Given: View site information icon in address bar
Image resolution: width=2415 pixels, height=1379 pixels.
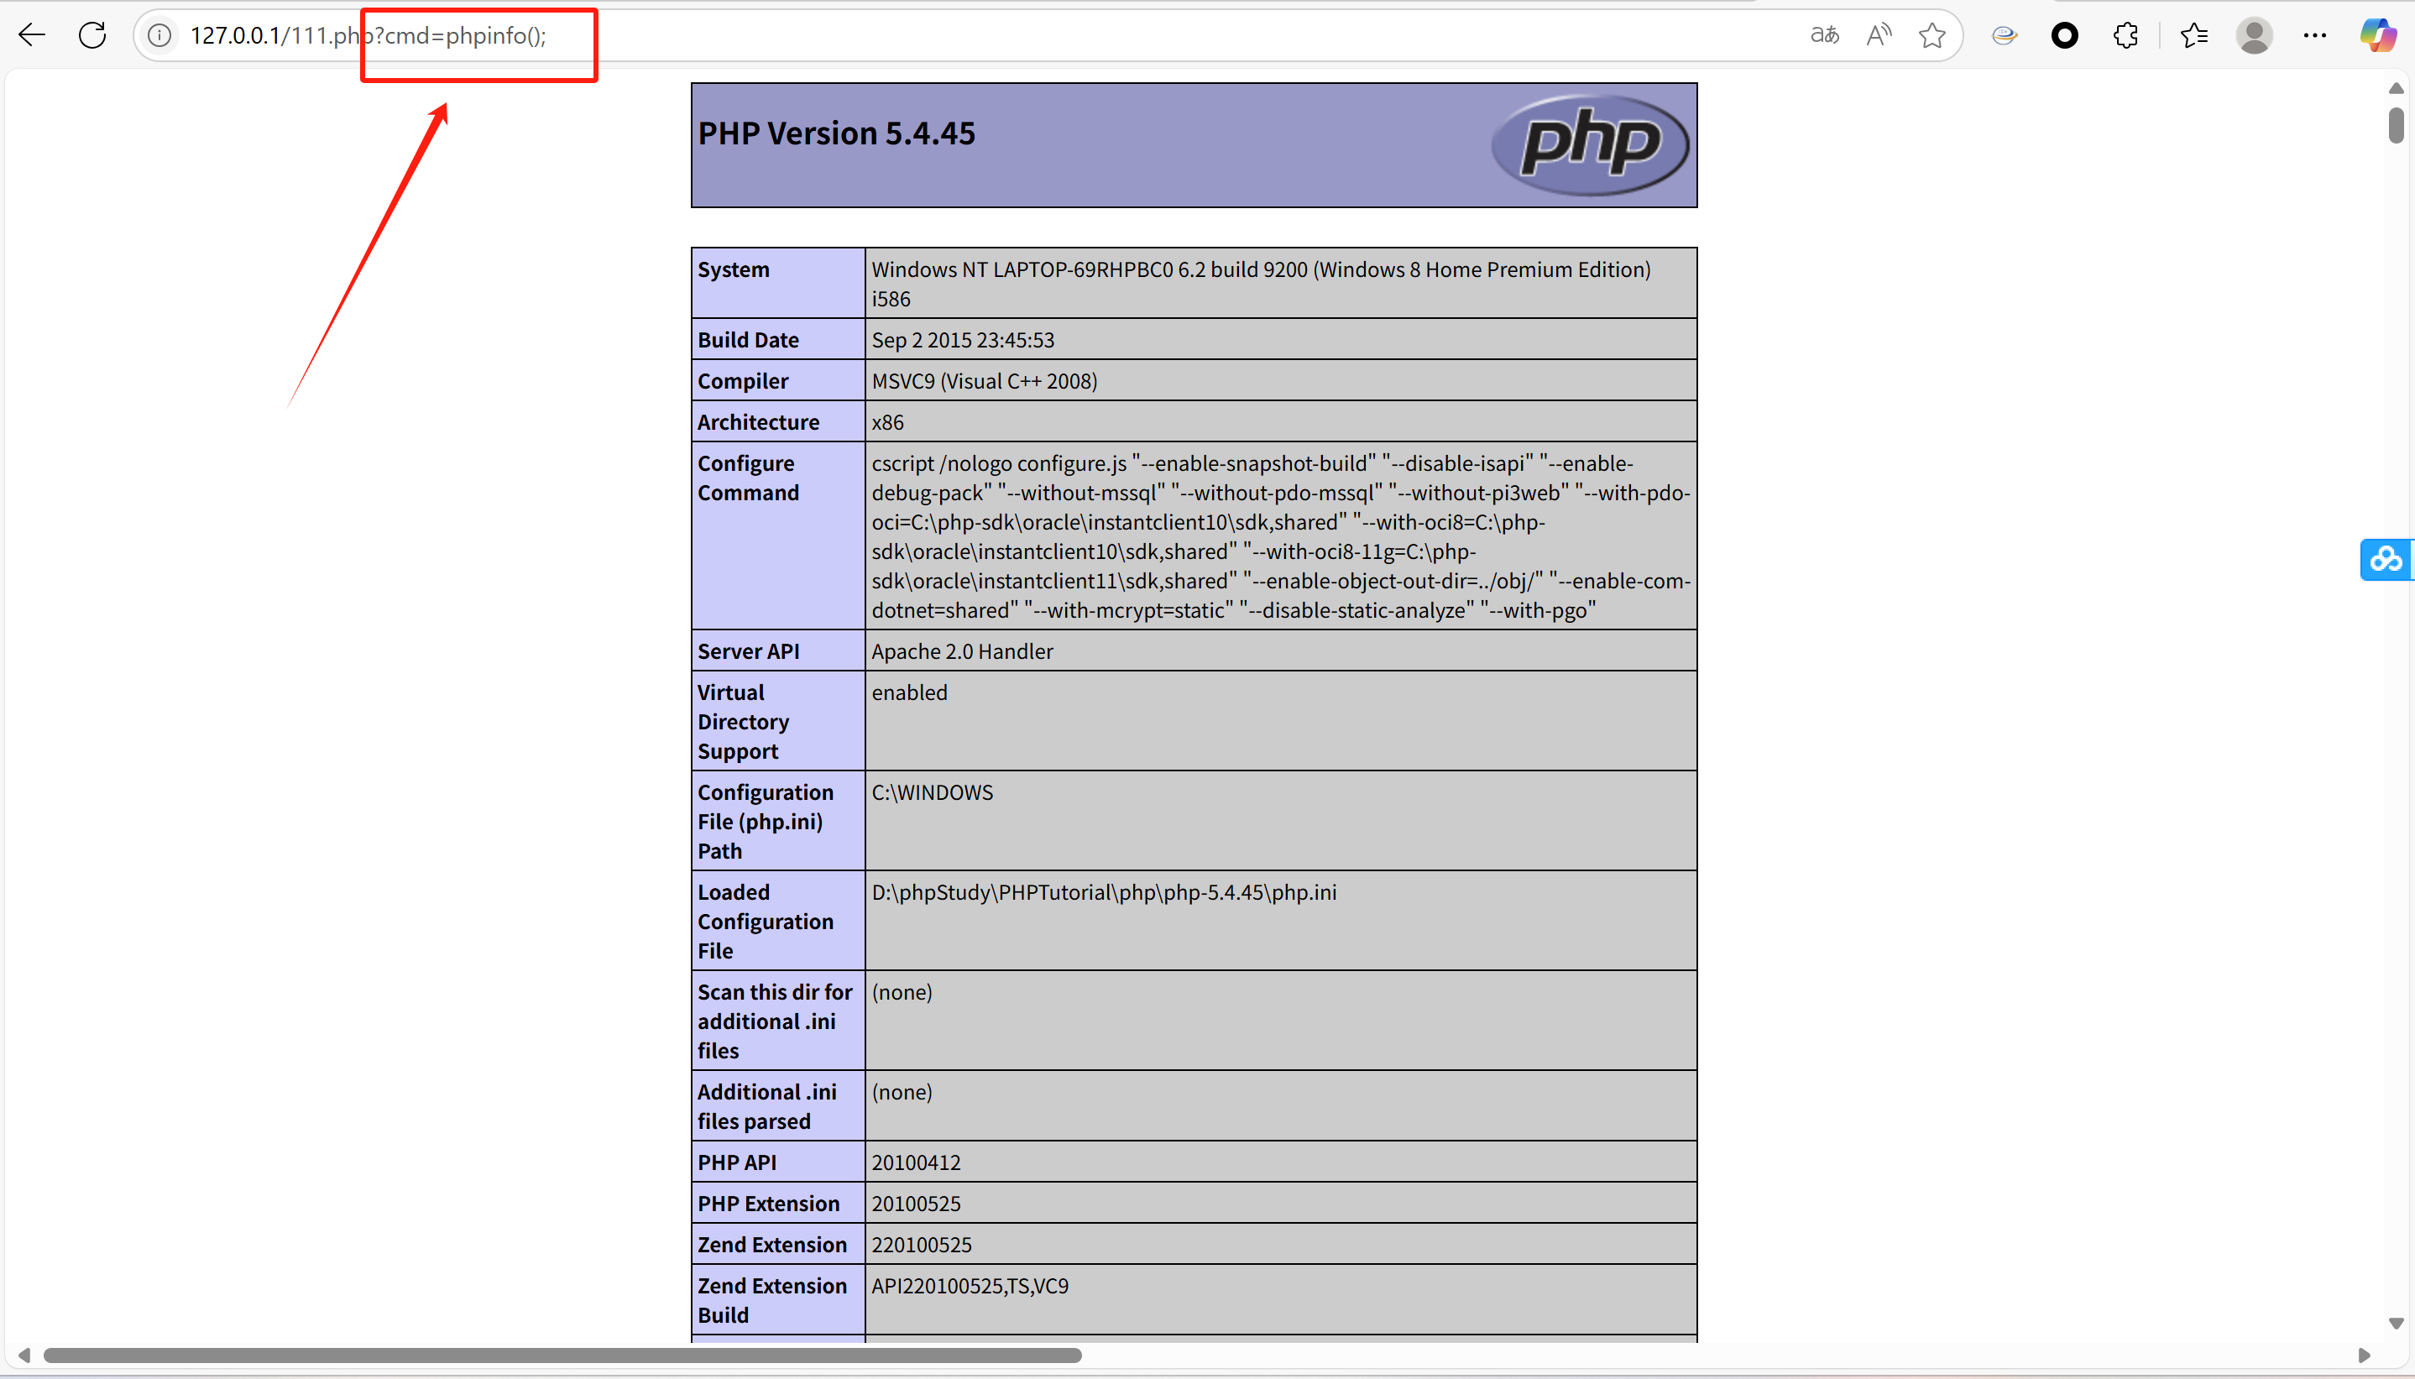Looking at the screenshot, I should pos(159,36).
